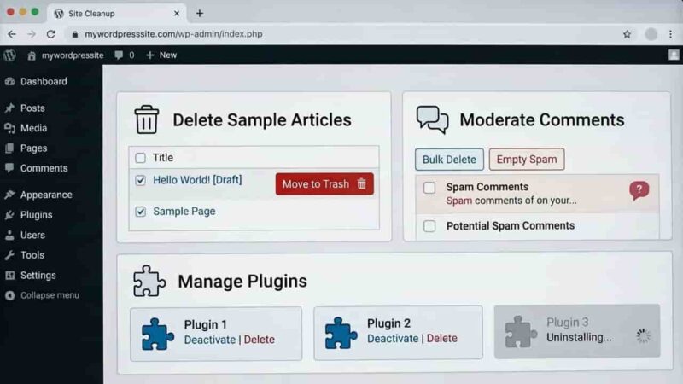Open the + New content menu
Screen dimensions: 683x384
(x=161, y=55)
